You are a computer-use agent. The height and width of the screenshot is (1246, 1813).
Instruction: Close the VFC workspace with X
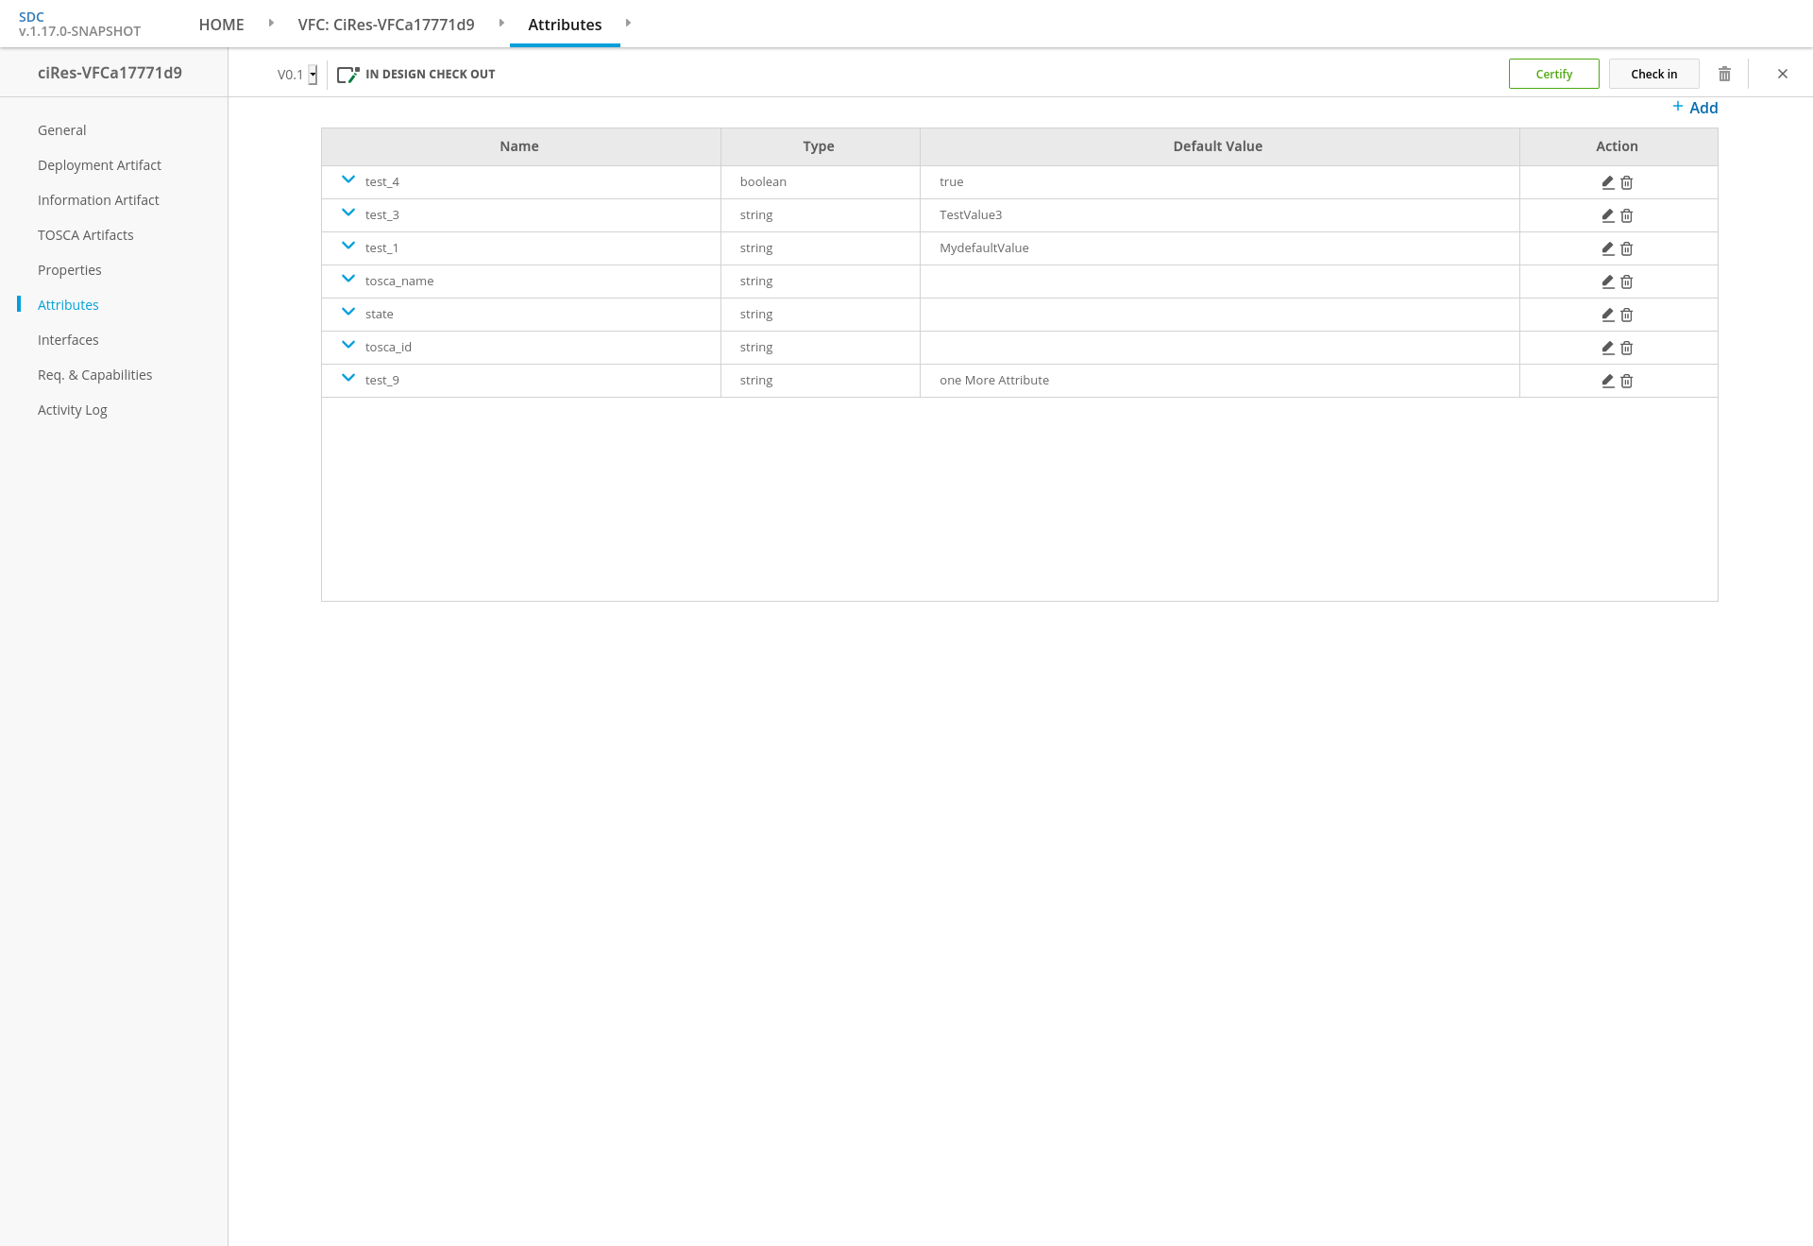coord(1782,74)
